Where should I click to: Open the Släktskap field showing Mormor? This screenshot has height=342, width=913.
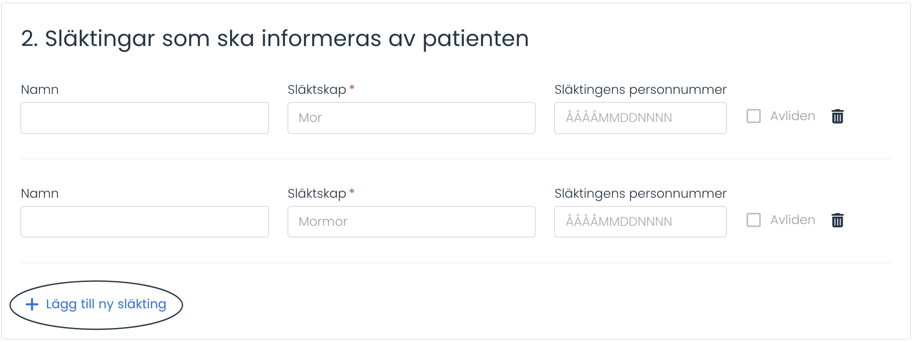click(411, 221)
